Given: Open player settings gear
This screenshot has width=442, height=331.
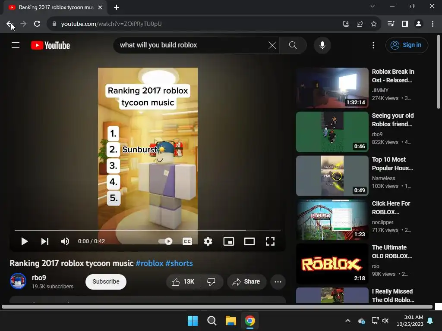Looking at the screenshot, I should tap(208, 241).
